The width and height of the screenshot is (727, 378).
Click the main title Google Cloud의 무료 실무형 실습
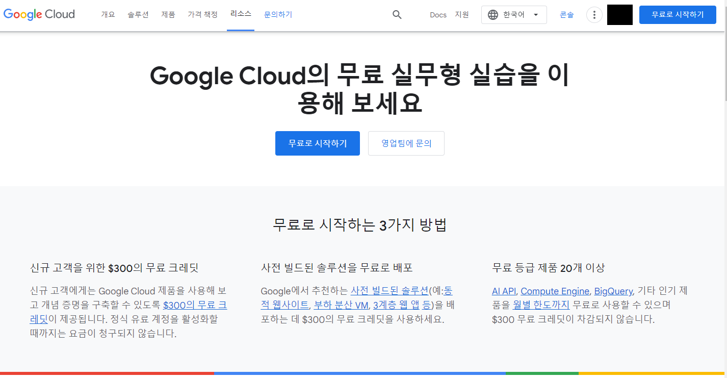point(360,89)
